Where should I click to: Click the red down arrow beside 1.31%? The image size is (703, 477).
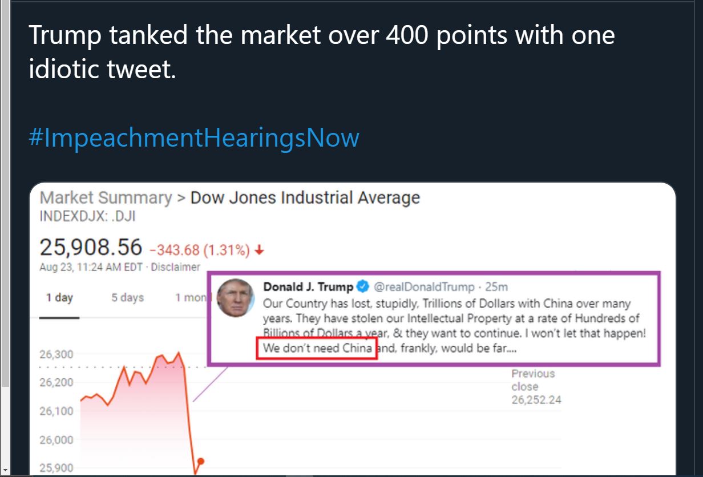pyautogui.click(x=260, y=250)
